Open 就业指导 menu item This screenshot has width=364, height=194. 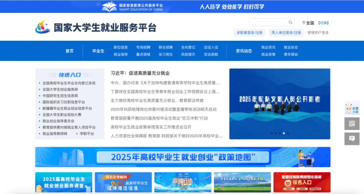coord(121,54)
